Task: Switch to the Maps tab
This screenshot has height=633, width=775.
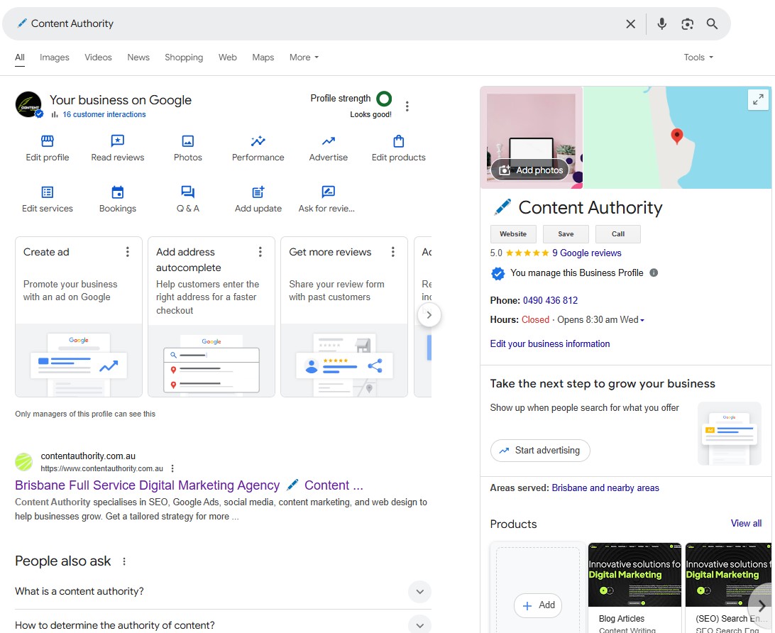Action: (263, 57)
